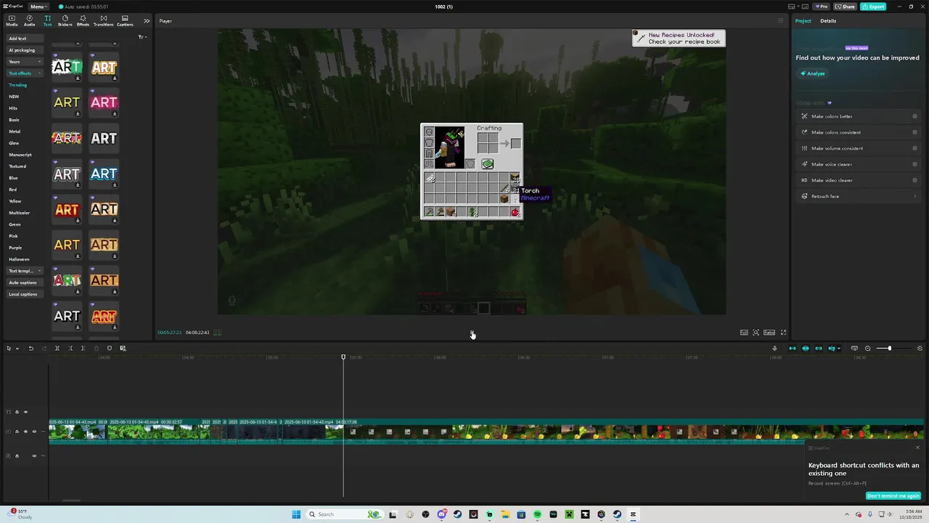Screen dimensions: 929x523
Task: Expand the Retouch face options
Action: [x=914, y=196]
